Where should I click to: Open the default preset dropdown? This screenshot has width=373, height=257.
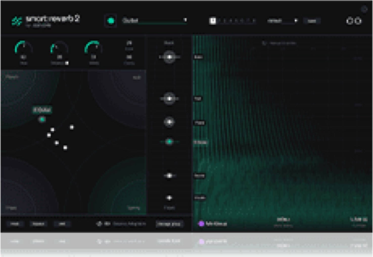(283, 21)
